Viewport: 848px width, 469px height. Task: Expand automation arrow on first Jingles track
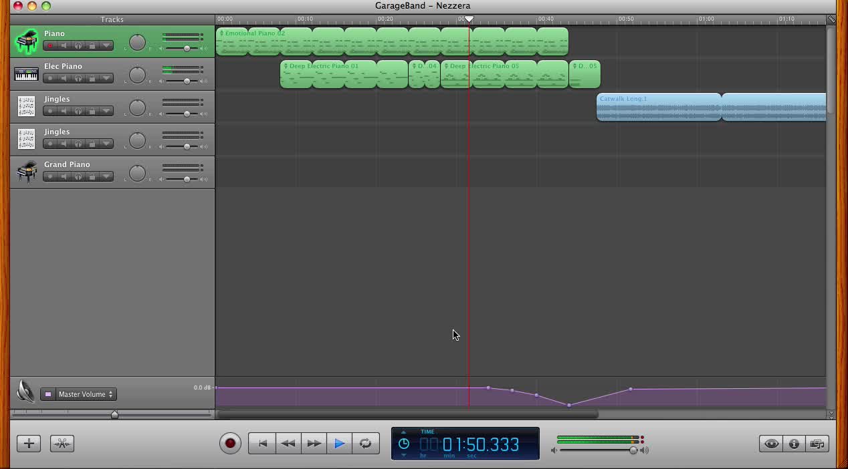(x=106, y=112)
